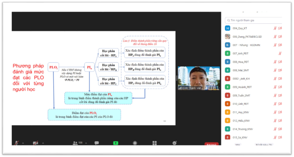Image resolution: width=294 pixels, height=157 pixels.
Task: Open the Reactions smiley icon
Action: tap(174, 143)
